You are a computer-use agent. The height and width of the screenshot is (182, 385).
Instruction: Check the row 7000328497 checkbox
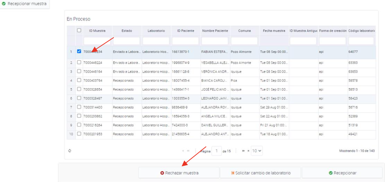pos(79,98)
